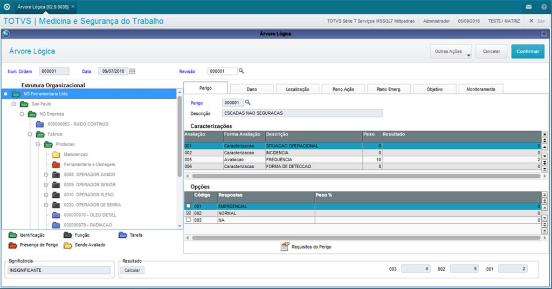552x289 pixels.
Task: Switch to the Localização tab
Action: (298, 90)
